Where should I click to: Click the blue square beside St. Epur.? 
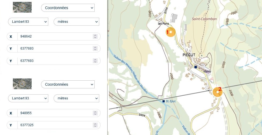(x=164, y=101)
